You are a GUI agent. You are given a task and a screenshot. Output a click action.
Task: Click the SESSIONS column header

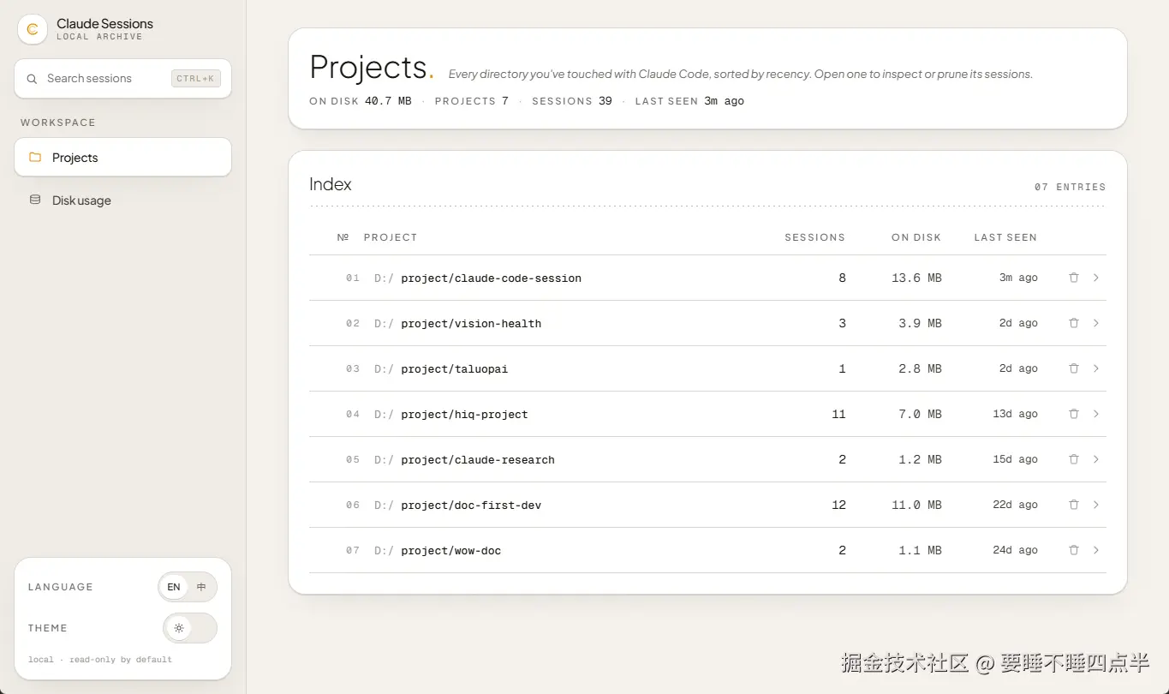click(x=815, y=237)
